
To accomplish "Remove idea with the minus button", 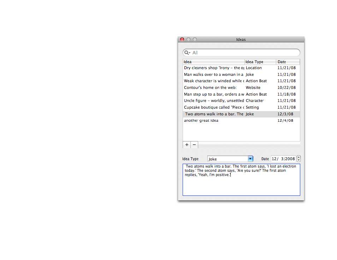I will (x=194, y=145).
